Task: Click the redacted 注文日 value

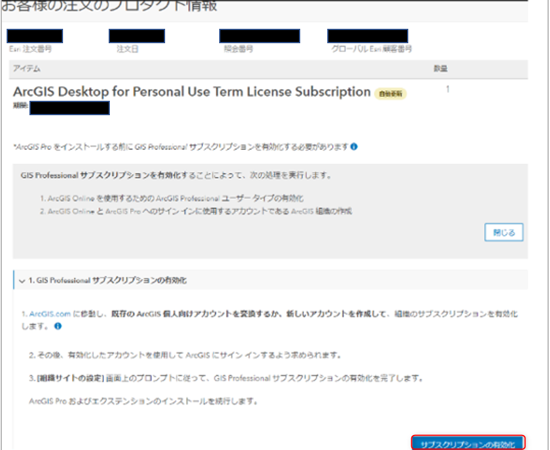Action: pos(136,36)
